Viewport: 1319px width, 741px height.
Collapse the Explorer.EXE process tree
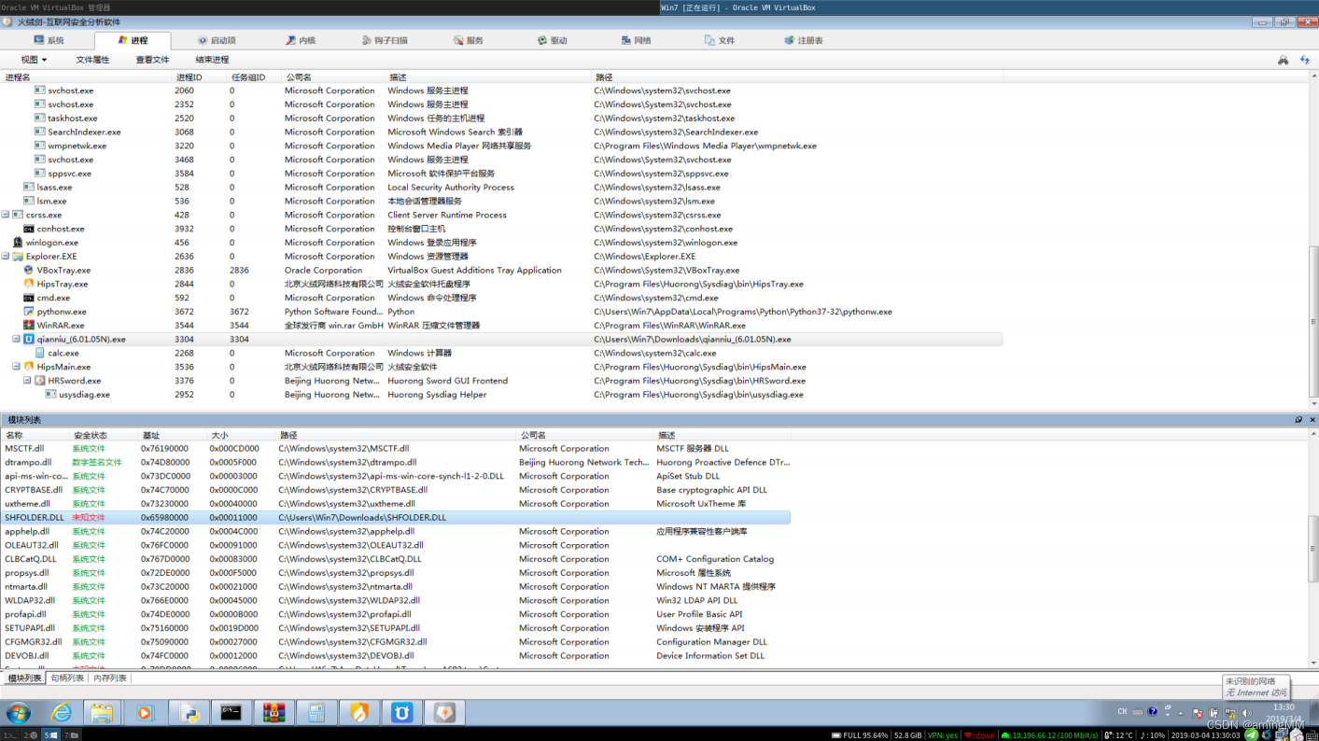click(x=6, y=257)
